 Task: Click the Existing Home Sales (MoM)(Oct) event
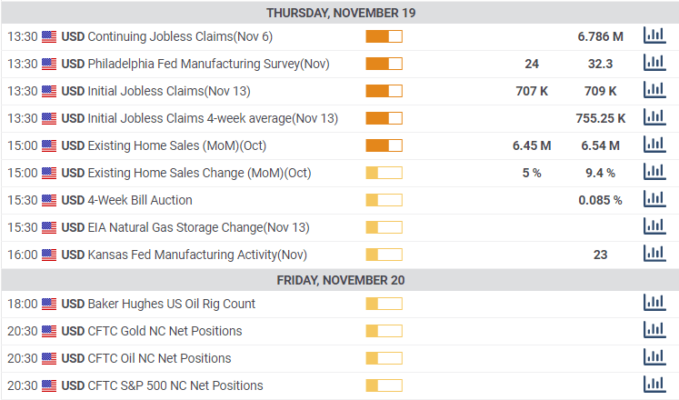pyautogui.click(x=176, y=145)
